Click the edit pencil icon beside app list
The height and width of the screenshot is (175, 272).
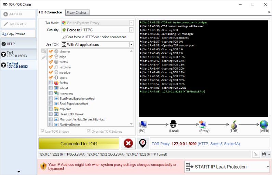point(44,57)
